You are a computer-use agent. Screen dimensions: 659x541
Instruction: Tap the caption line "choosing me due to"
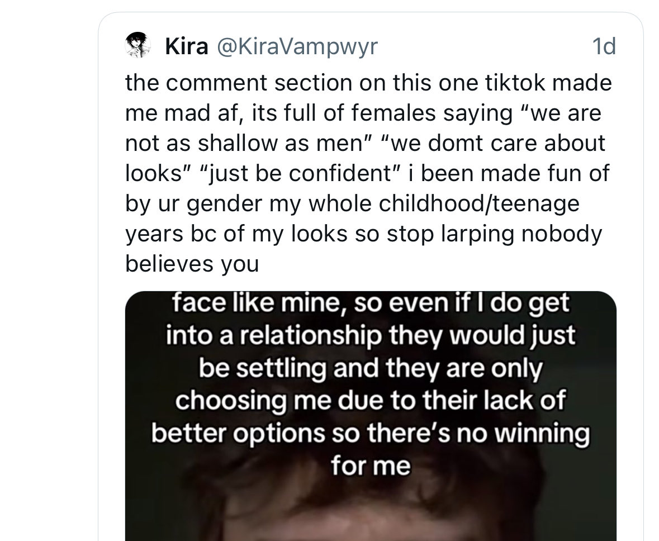point(371,400)
